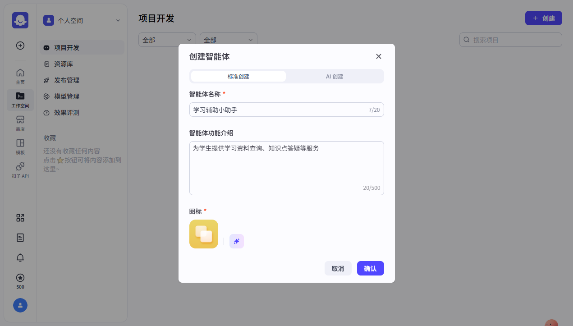Open the notification bell icon
This screenshot has height=326, width=573.
click(20, 257)
